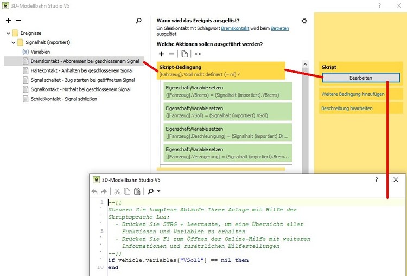Collapse the Ereignisse tree folder
The width and height of the screenshot is (407, 276).
pos(8,33)
